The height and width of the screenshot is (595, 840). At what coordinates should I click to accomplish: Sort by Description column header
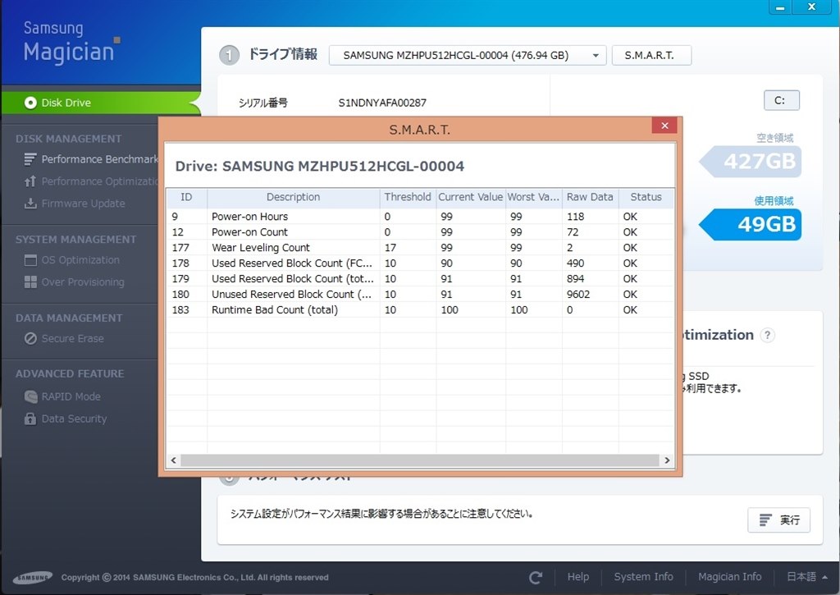tap(293, 197)
